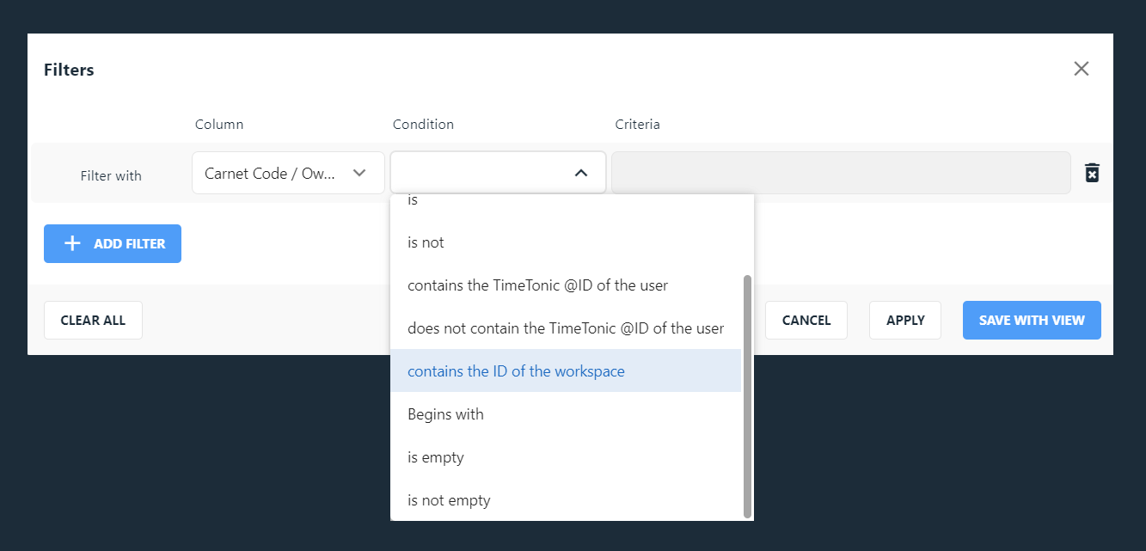Choose the "Begins with" condition

tap(445, 414)
